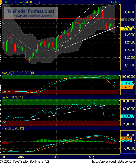This screenshot has height=164, width=136.
Task: Click the 80,00000 RSI axis label
Action: click(x=129, y=101)
